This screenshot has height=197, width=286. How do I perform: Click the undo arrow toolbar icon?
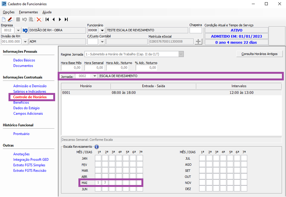tap(25, 19)
